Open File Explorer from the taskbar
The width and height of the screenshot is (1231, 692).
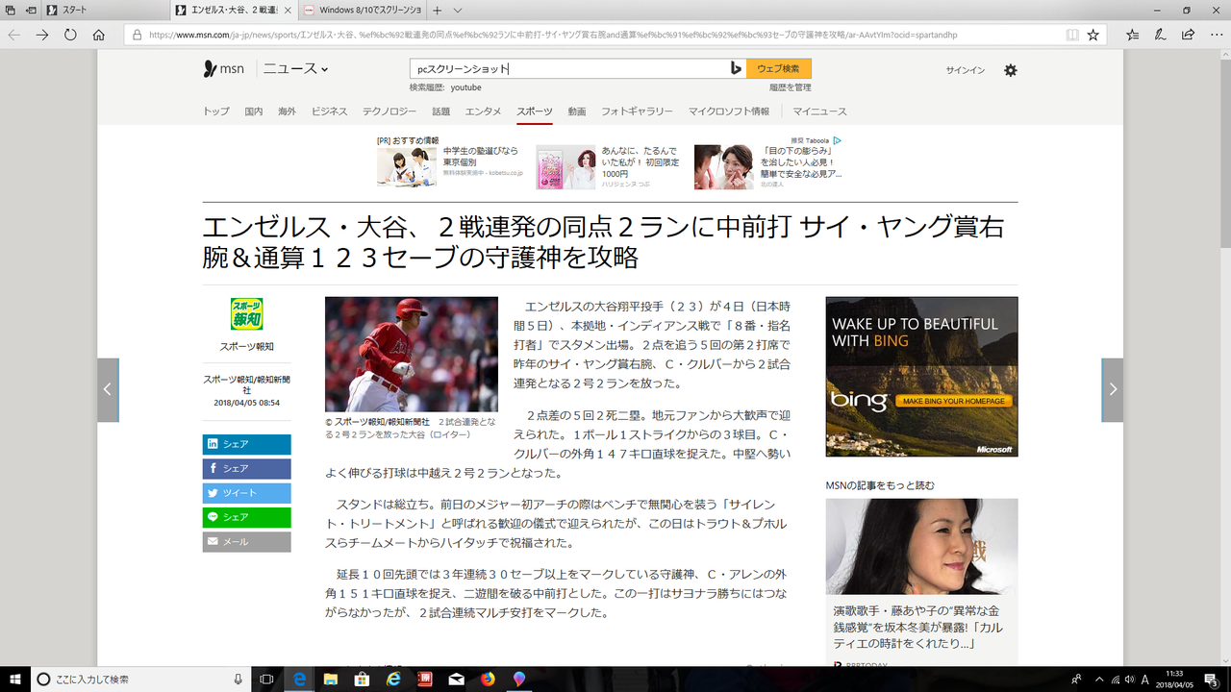click(x=331, y=679)
